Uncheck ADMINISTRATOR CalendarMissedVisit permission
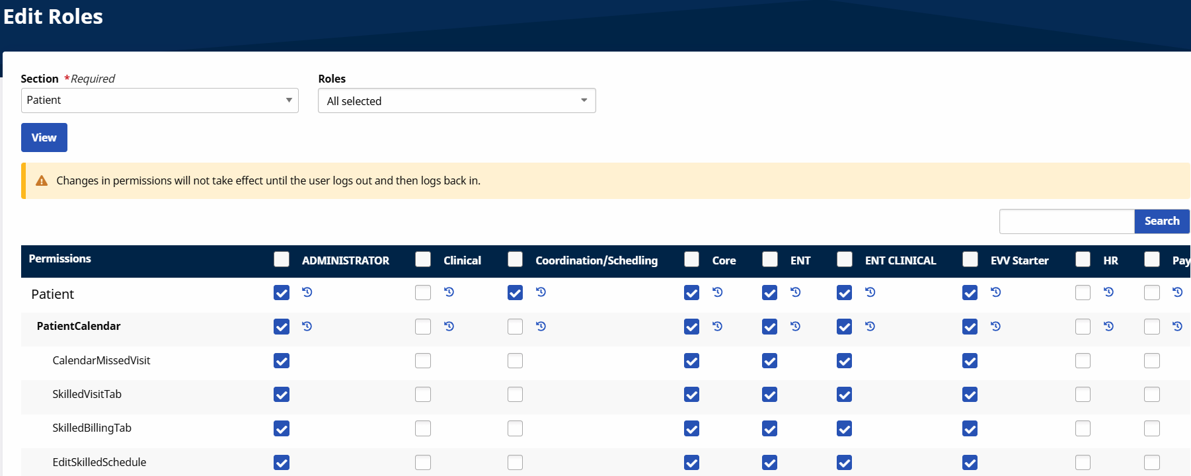 tap(282, 361)
